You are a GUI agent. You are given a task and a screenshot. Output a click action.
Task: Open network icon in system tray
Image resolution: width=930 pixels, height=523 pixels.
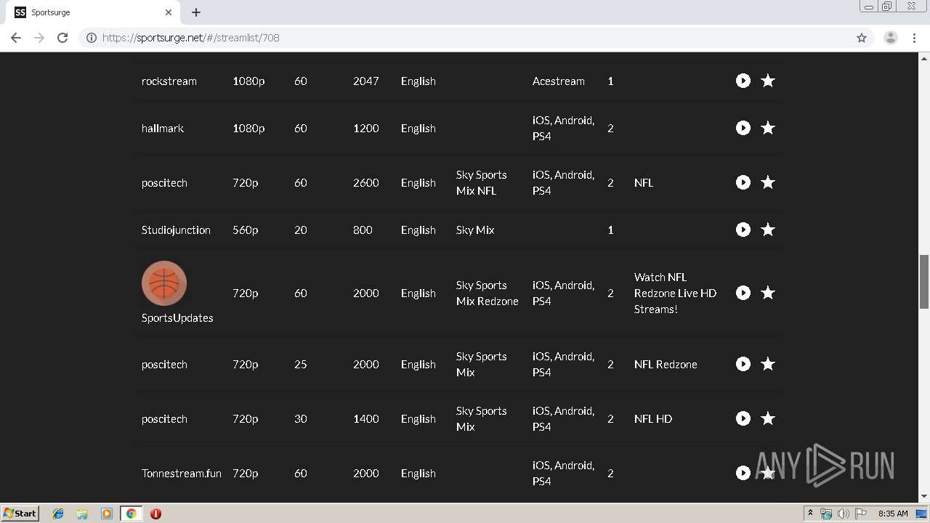tap(826, 514)
